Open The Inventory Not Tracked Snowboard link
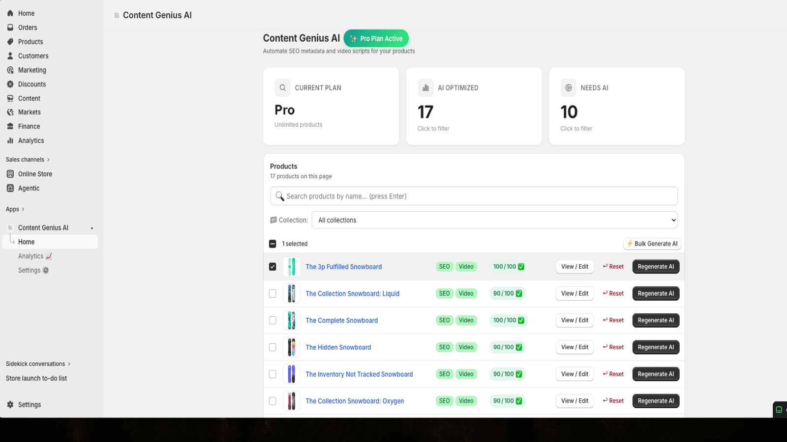 coord(359,374)
